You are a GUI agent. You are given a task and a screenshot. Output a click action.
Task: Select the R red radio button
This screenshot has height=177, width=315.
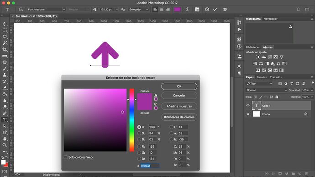[139, 147]
